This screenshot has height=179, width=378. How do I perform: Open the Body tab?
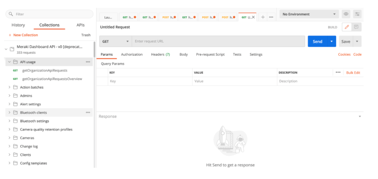coord(183,54)
